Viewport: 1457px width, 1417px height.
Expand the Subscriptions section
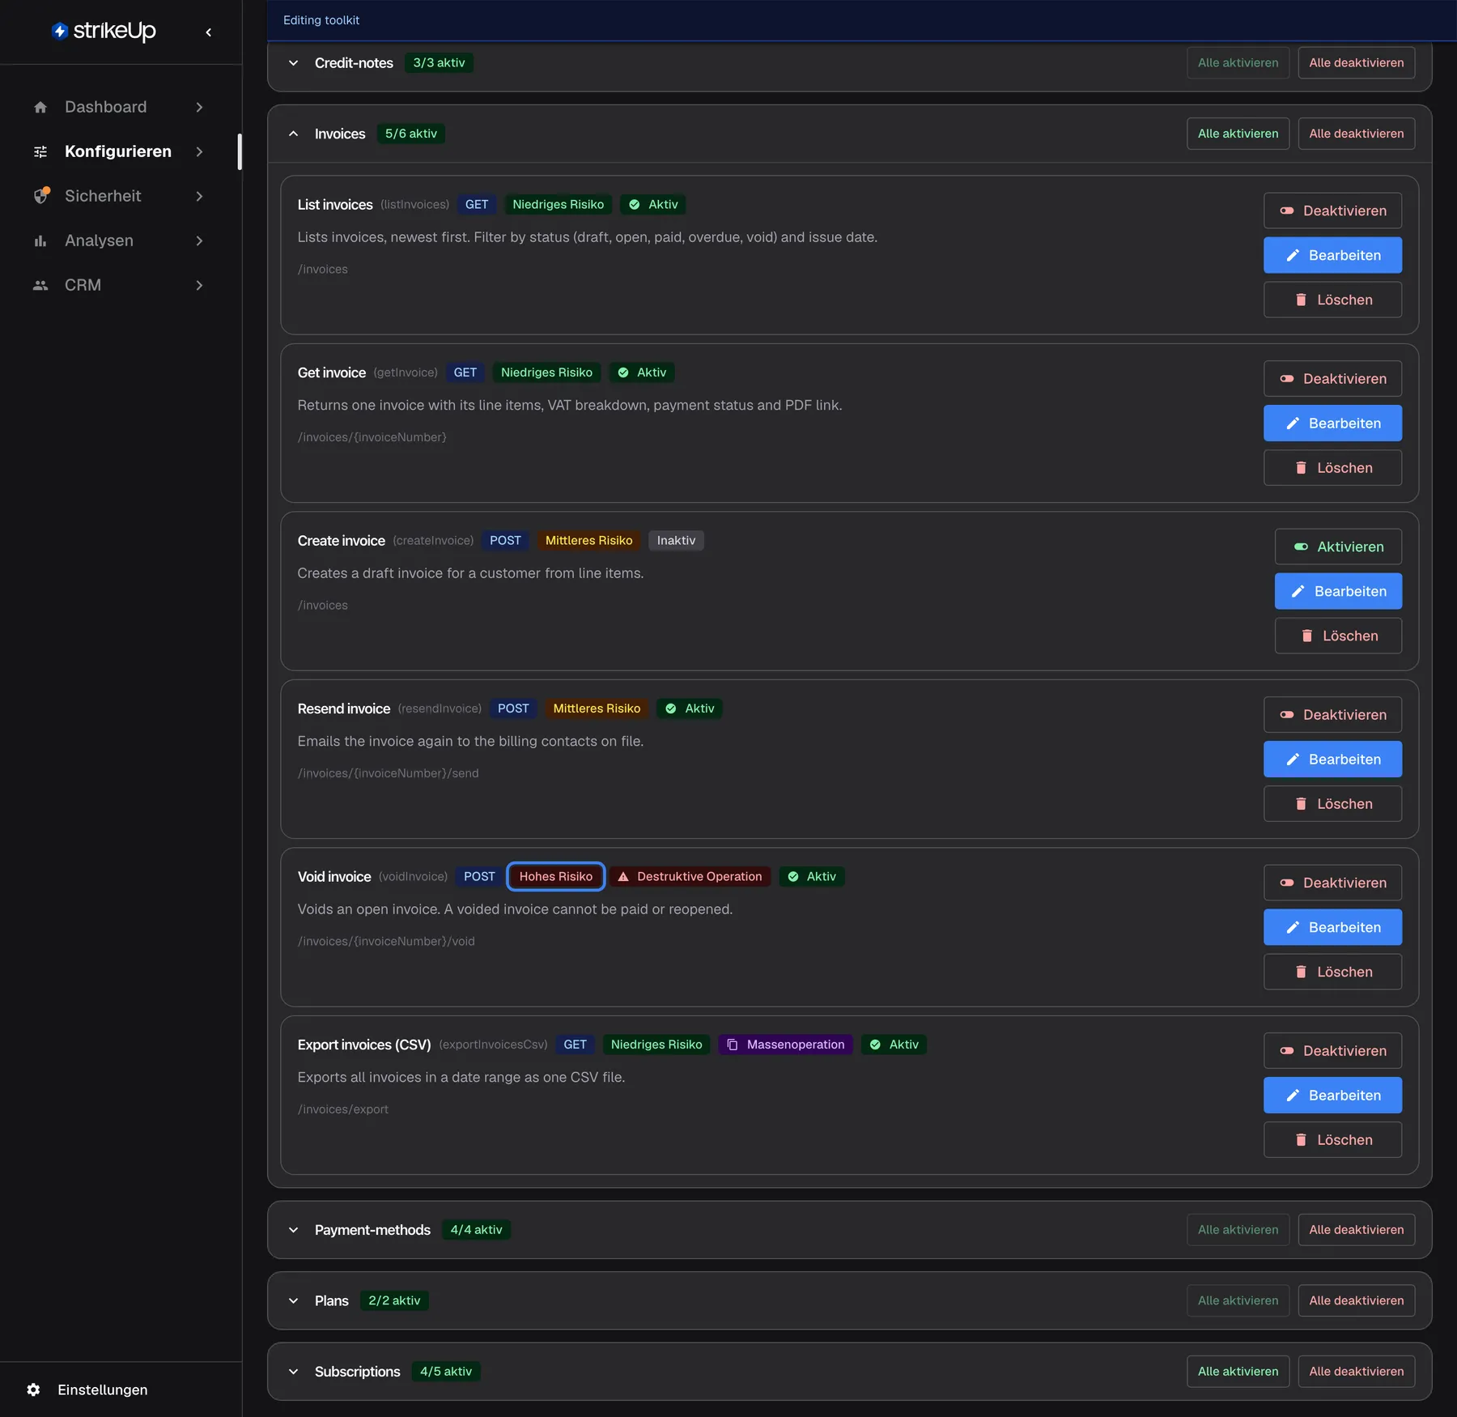(x=294, y=1372)
